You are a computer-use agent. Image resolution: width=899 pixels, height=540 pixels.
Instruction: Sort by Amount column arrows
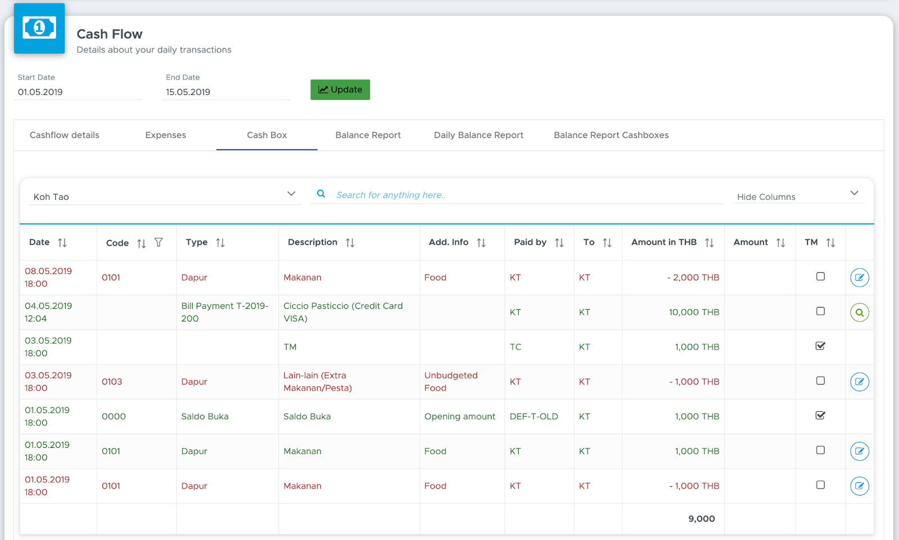[780, 242]
